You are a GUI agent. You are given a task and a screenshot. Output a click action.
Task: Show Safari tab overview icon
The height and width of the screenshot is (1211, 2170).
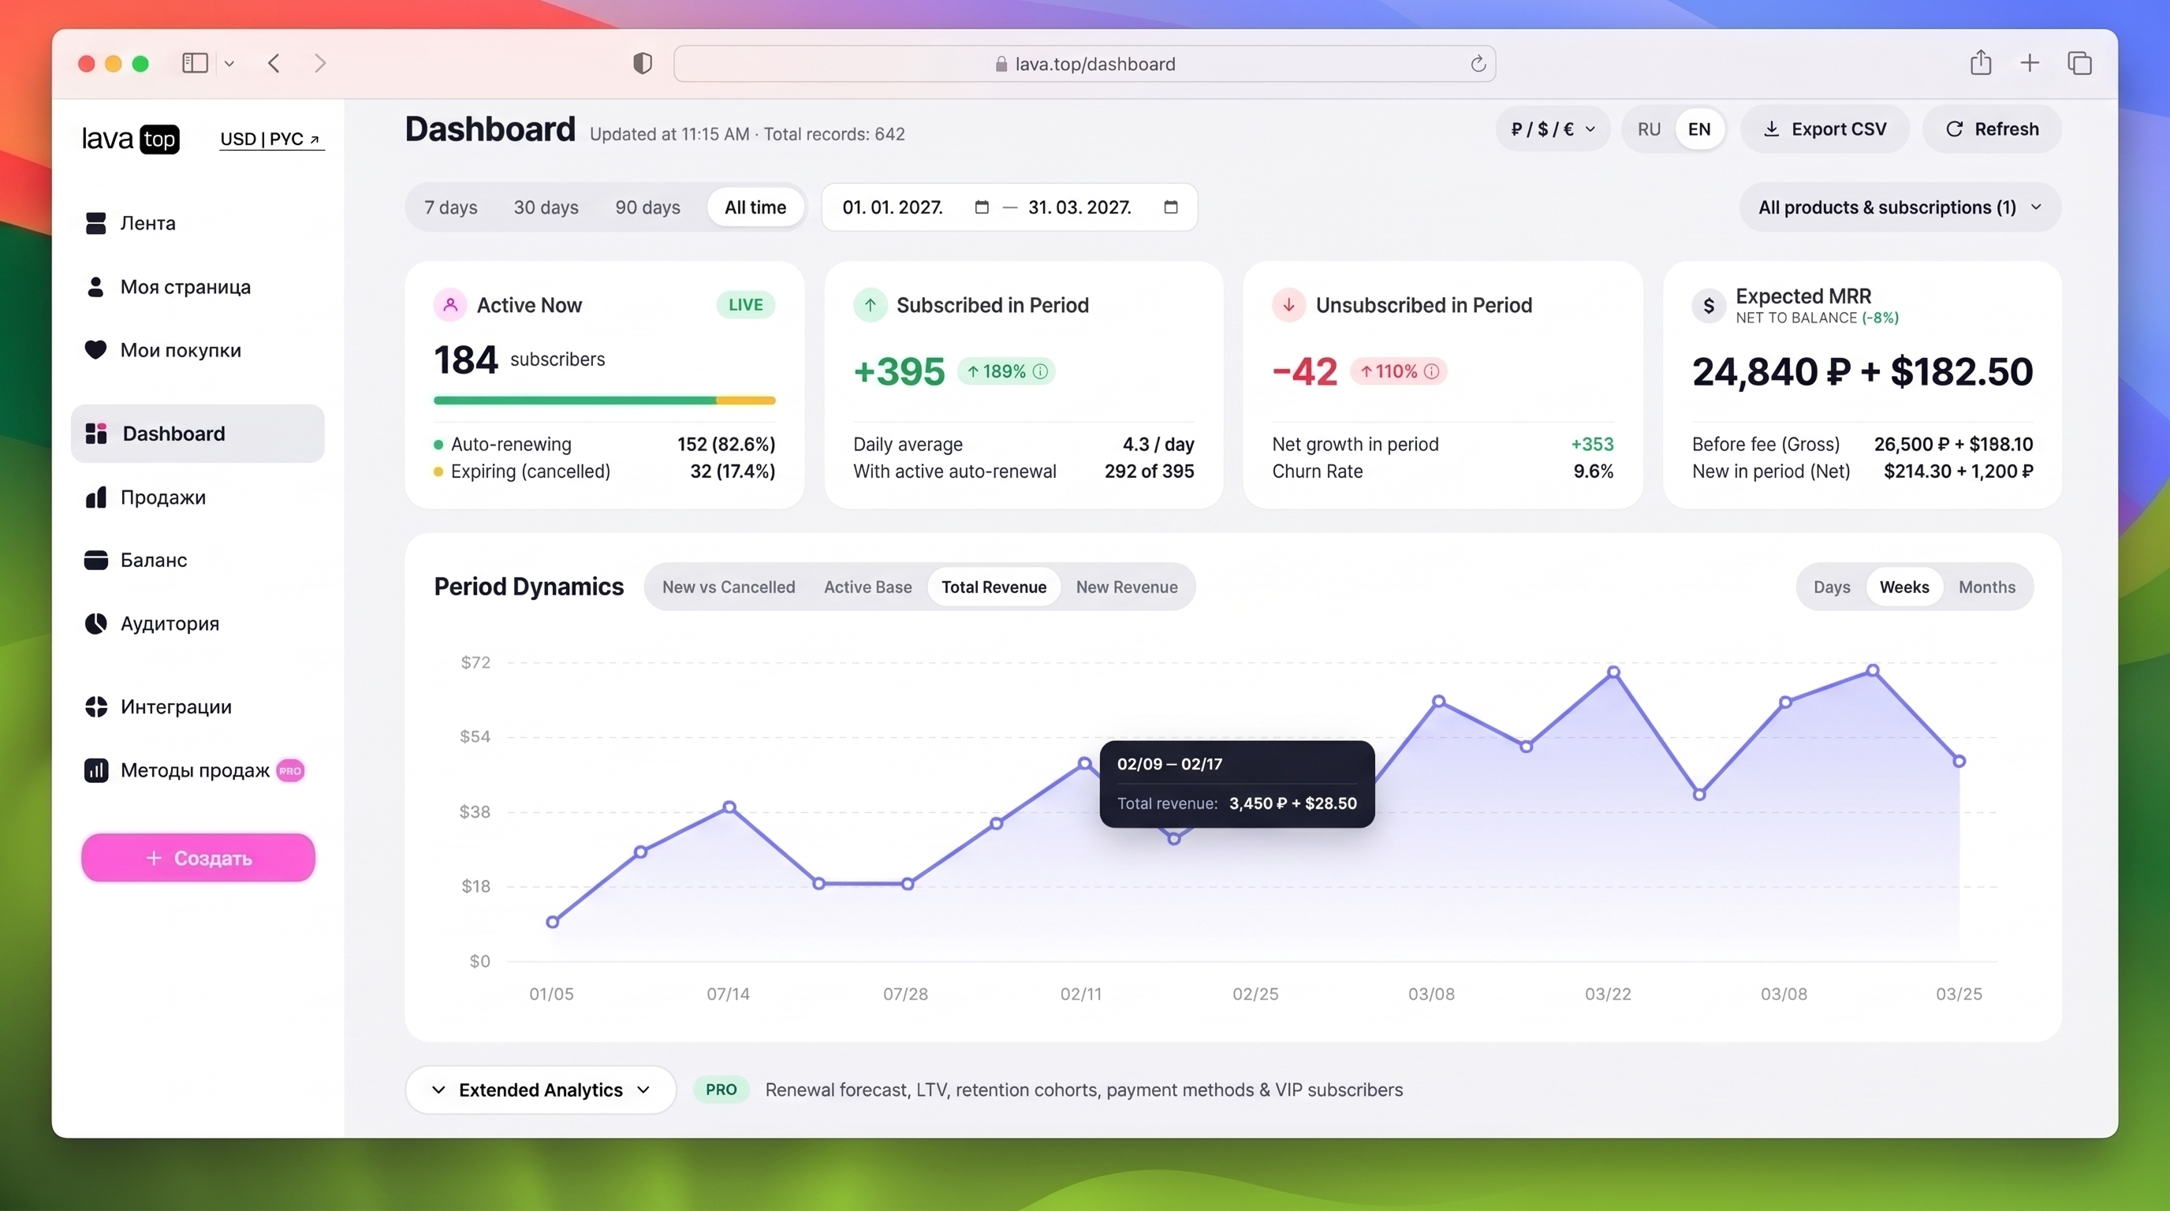[2080, 63]
